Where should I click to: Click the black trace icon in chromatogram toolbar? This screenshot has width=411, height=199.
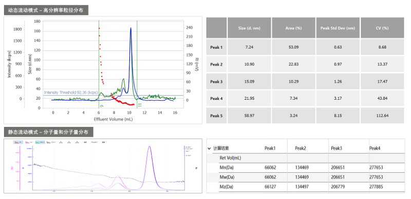(x=51, y=142)
